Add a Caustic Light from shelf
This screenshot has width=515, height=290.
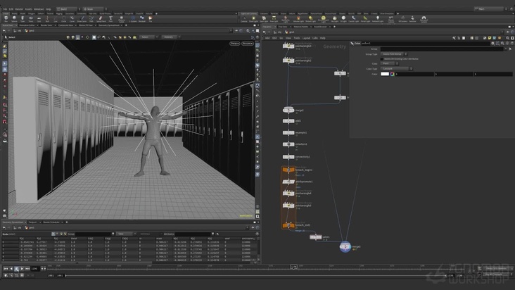(x=354, y=19)
